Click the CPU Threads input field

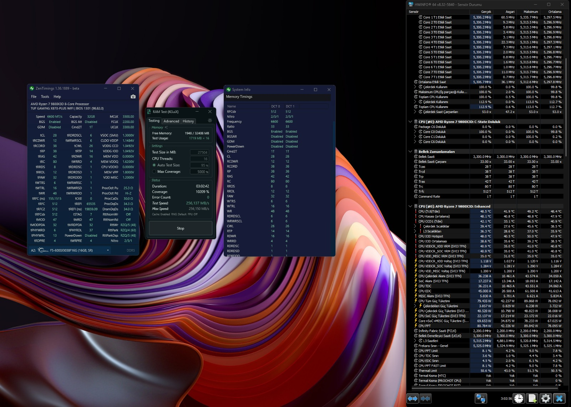pos(199,159)
